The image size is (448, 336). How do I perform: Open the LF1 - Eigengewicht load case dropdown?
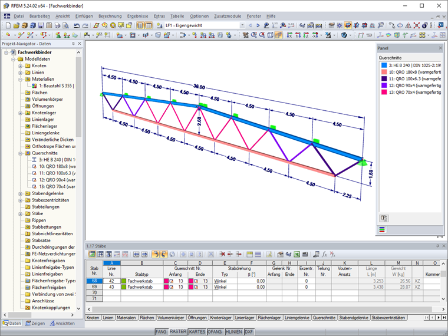[x=242, y=25]
